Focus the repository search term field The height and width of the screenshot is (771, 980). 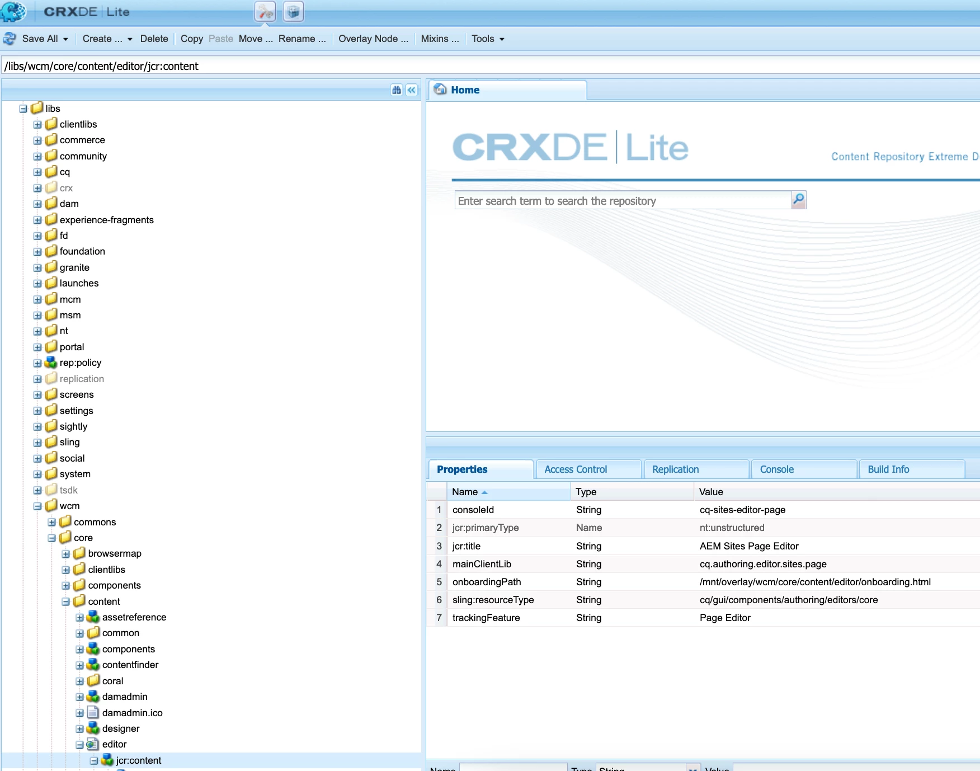[623, 200]
